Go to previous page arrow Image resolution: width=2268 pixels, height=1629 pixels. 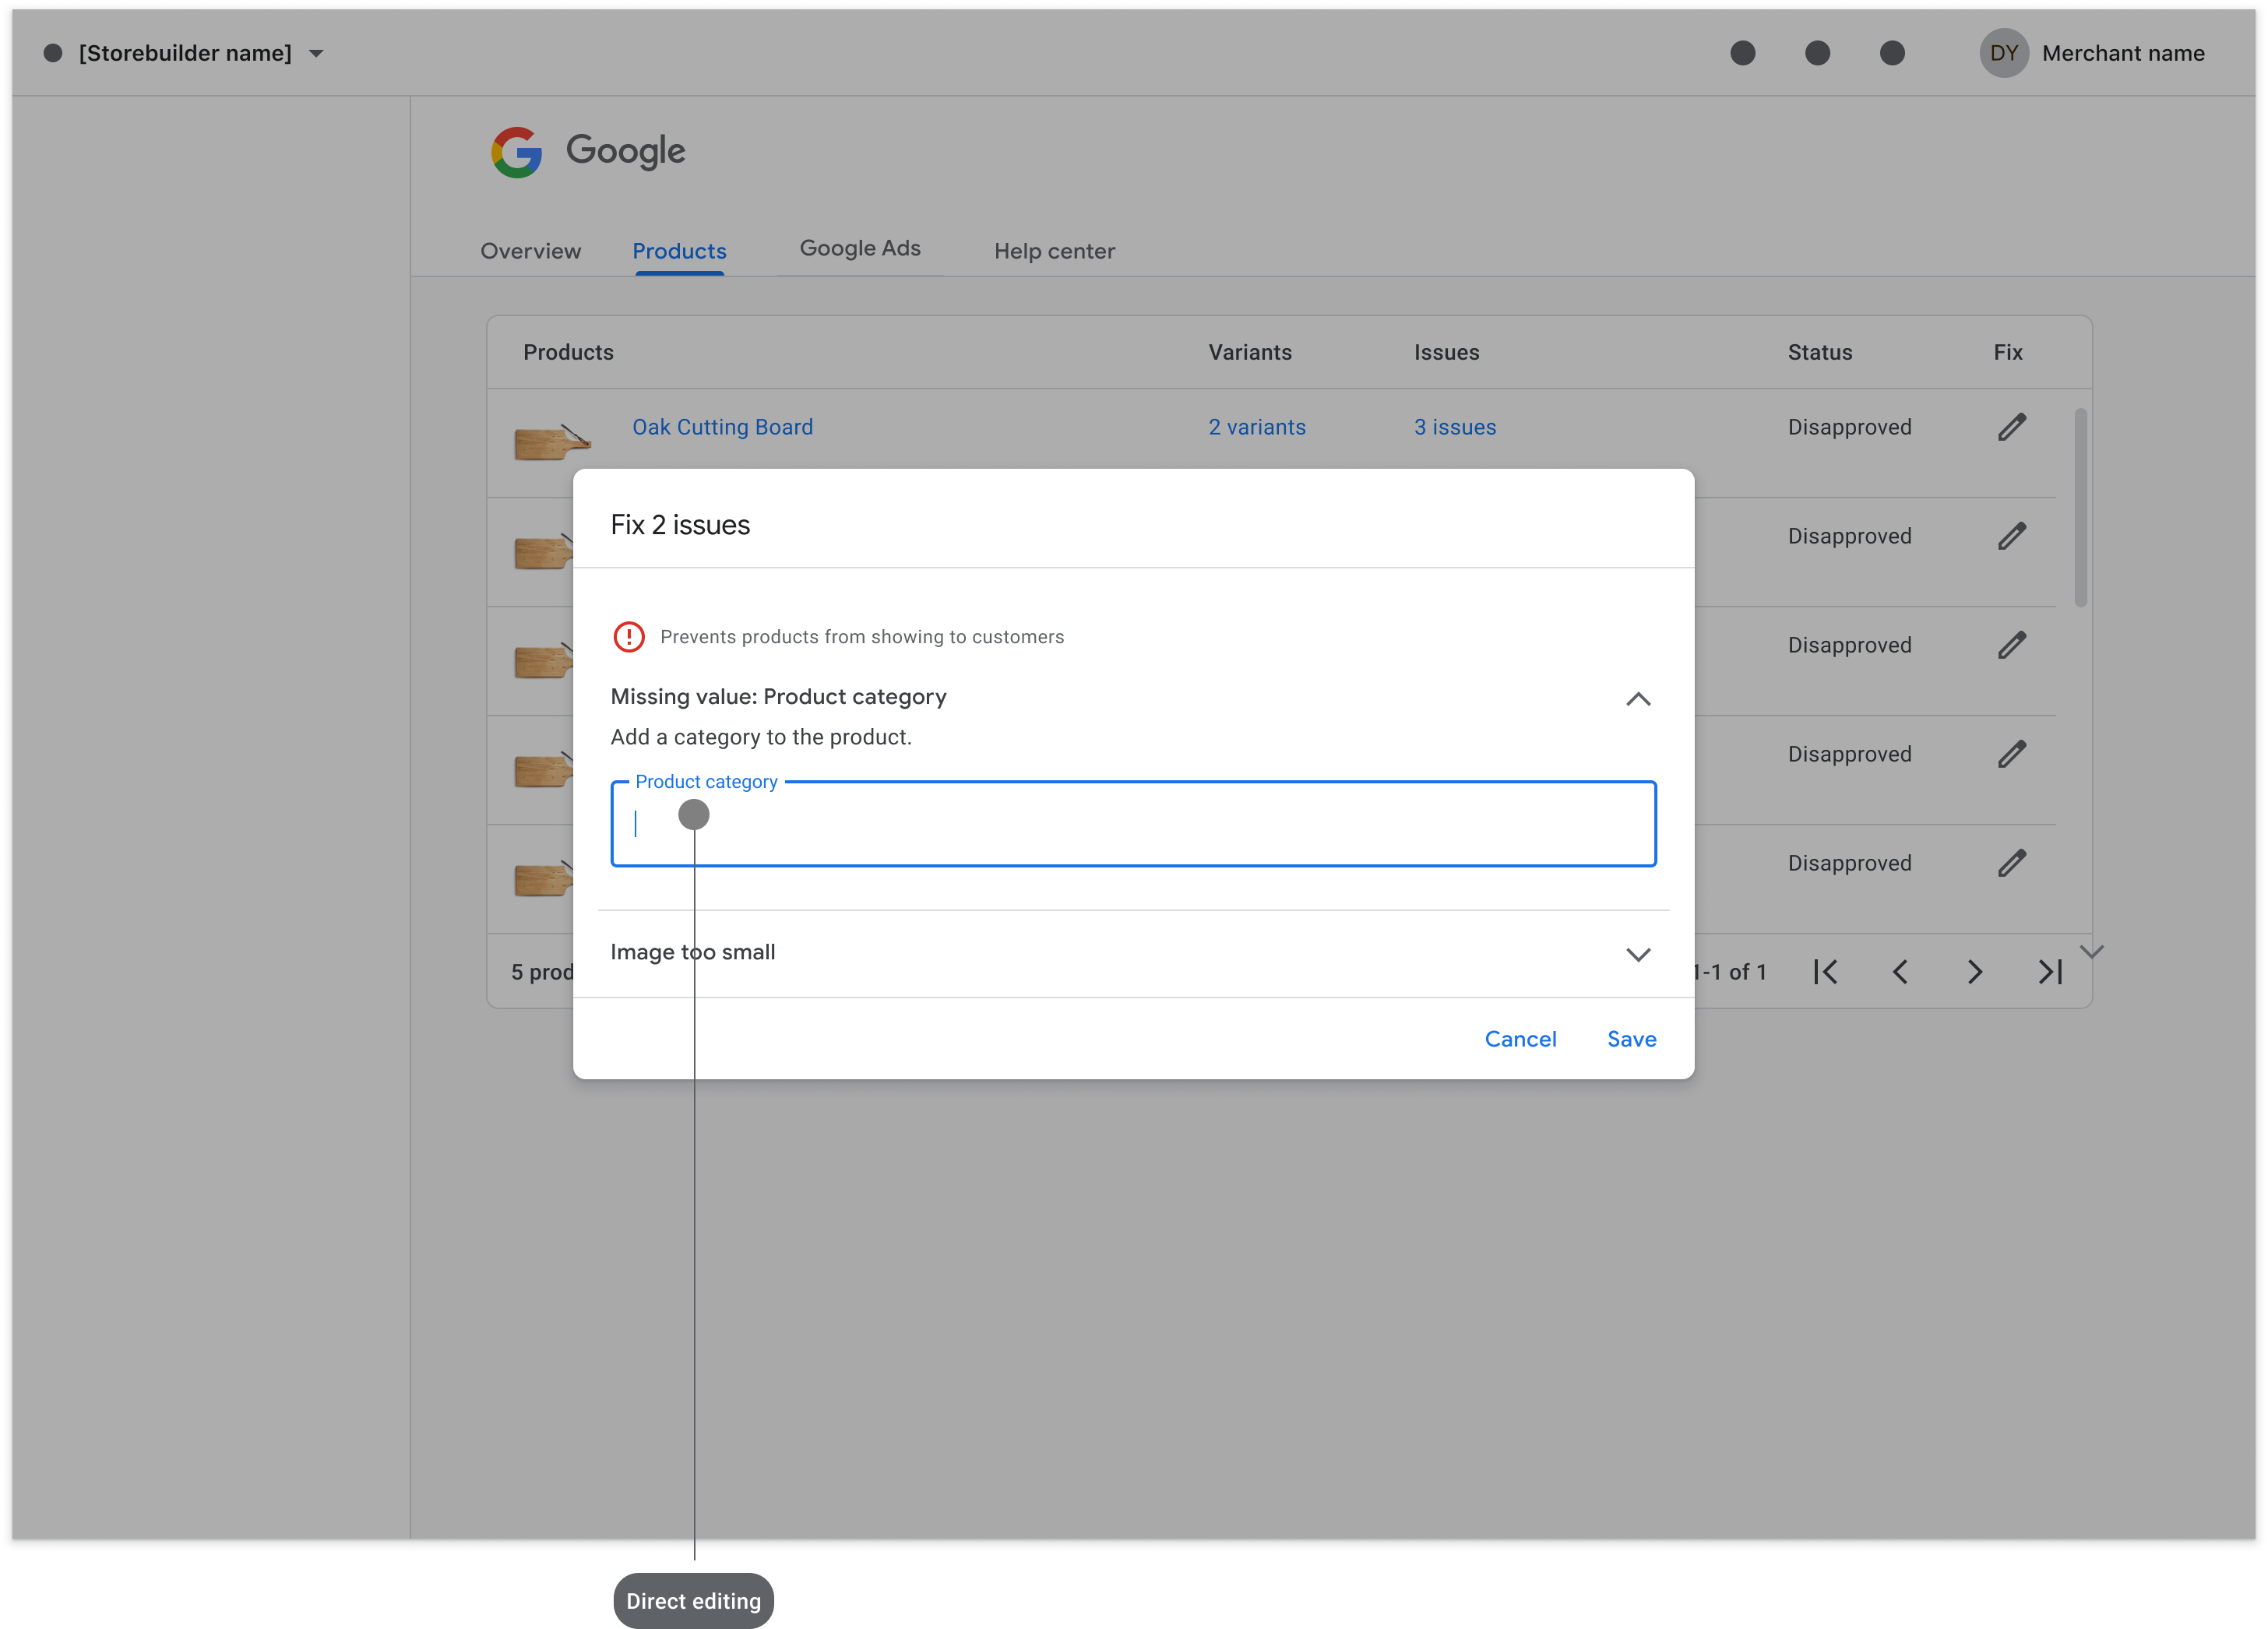(1900, 972)
